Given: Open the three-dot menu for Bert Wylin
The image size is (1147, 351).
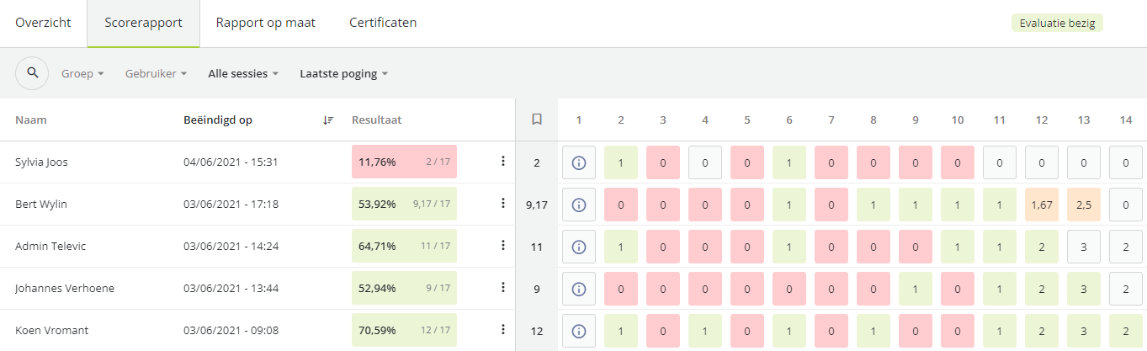Looking at the screenshot, I should point(502,203).
